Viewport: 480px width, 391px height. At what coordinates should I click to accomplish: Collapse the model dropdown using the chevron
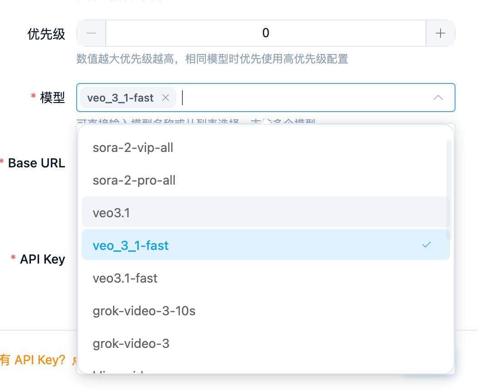pyautogui.click(x=438, y=98)
